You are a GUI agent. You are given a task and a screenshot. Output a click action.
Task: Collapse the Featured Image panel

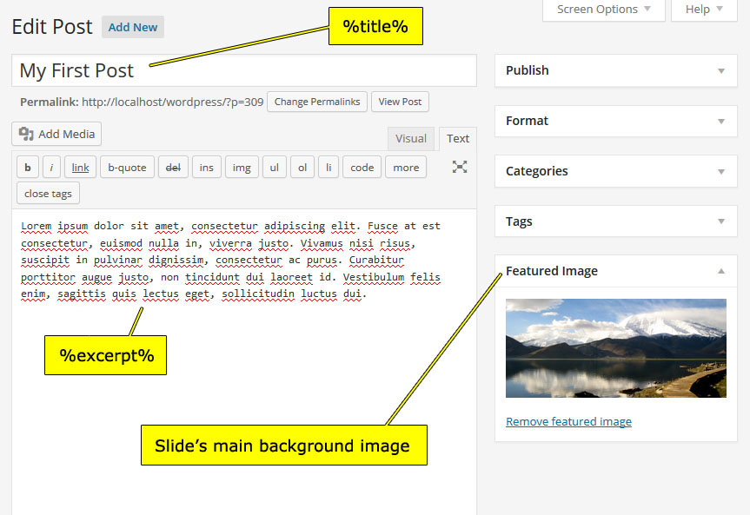click(720, 271)
